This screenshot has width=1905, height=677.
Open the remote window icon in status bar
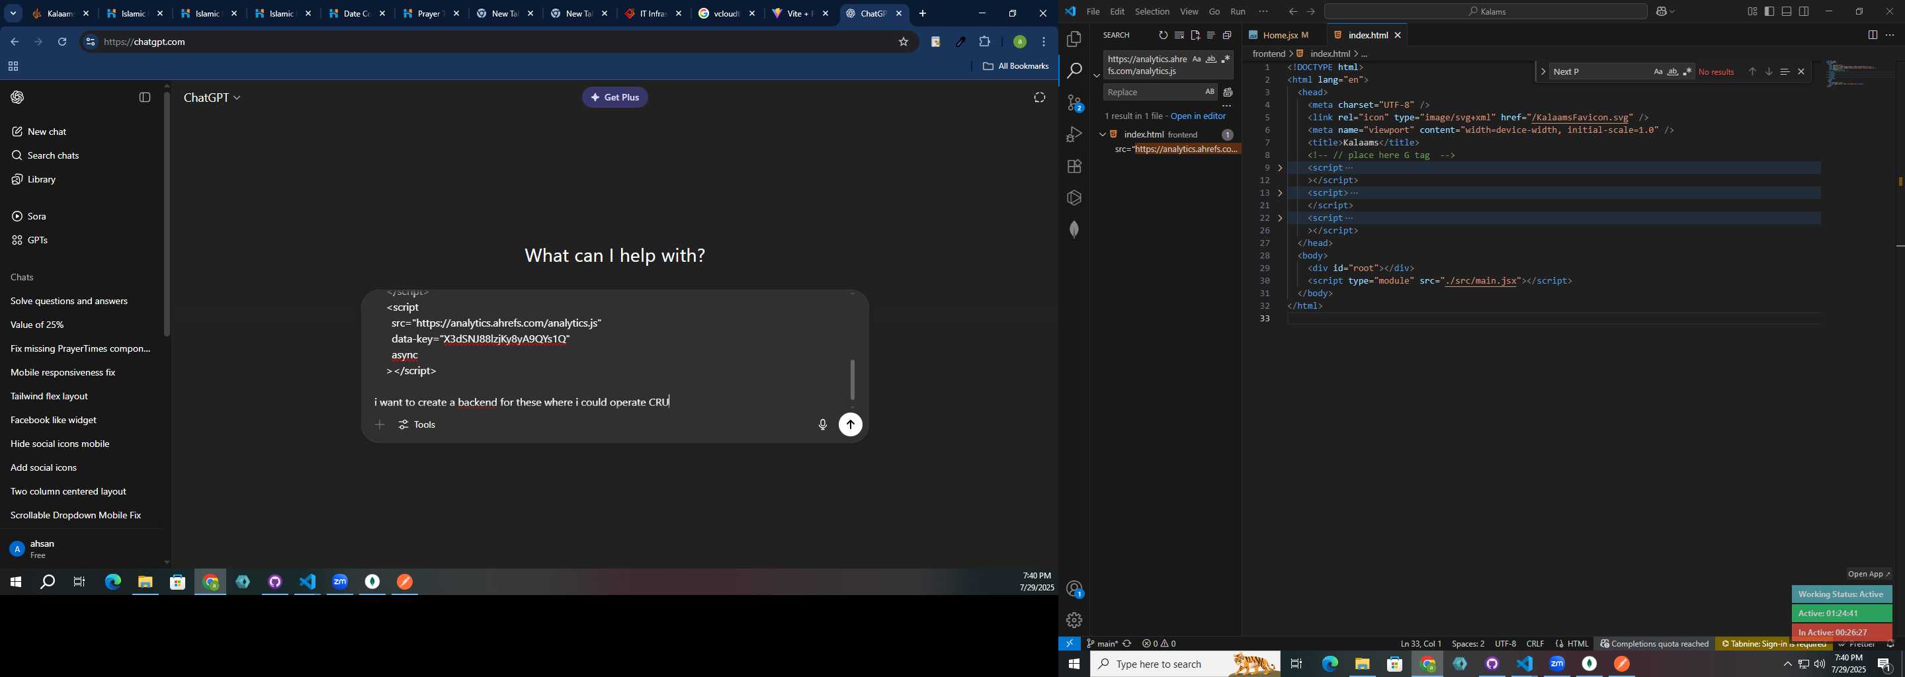1070,644
